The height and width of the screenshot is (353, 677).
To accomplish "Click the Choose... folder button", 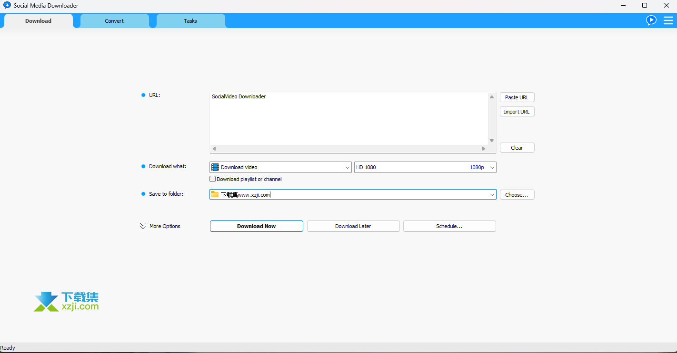I will pos(517,195).
